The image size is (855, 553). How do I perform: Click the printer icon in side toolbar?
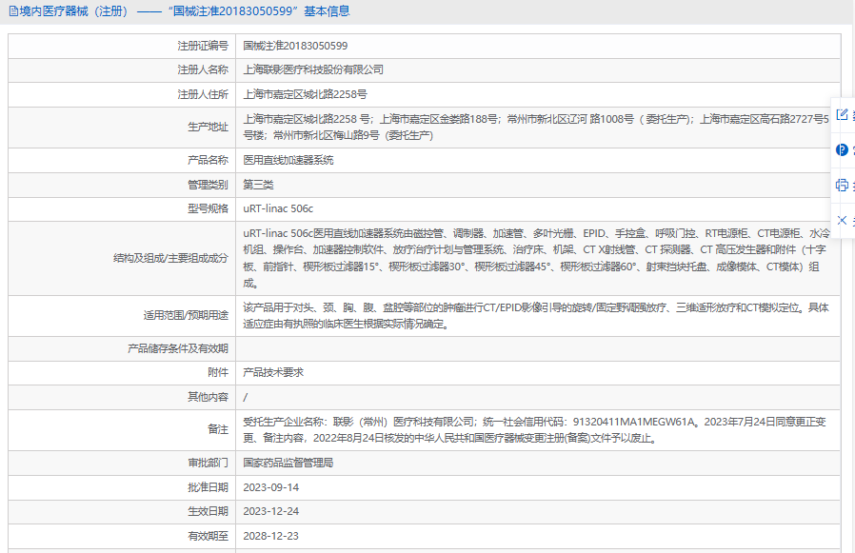[x=842, y=185]
